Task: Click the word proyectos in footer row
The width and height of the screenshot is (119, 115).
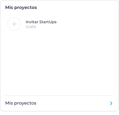Action: point(25,103)
